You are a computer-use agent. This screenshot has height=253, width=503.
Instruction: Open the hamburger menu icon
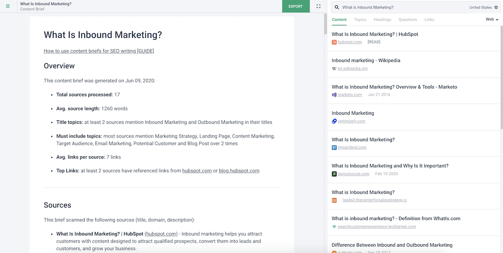[8, 6]
